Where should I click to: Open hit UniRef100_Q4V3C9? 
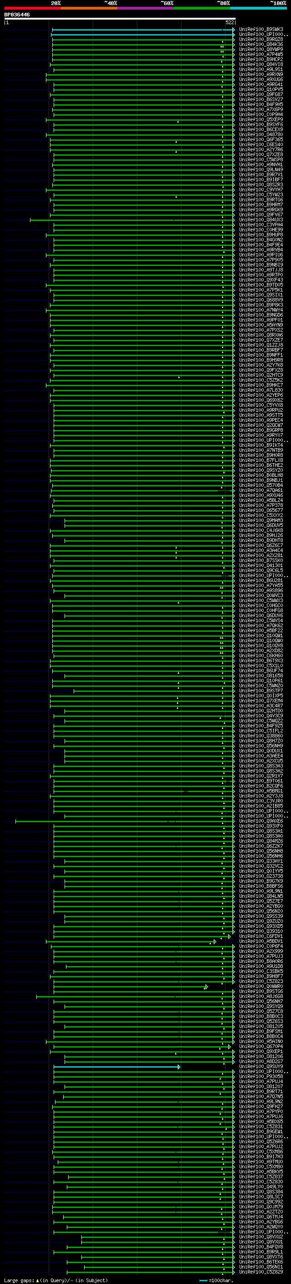(x=261, y=716)
